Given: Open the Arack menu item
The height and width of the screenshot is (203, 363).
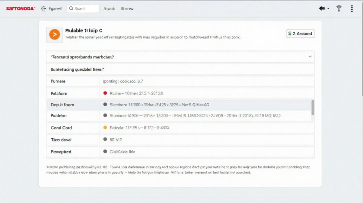Looking at the screenshot, I should (109, 8).
